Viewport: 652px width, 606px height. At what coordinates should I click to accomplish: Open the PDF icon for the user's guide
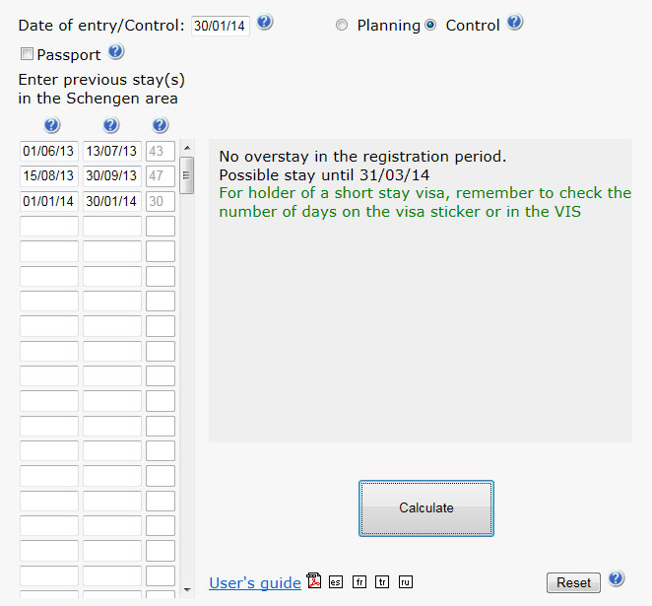coord(314,581)
